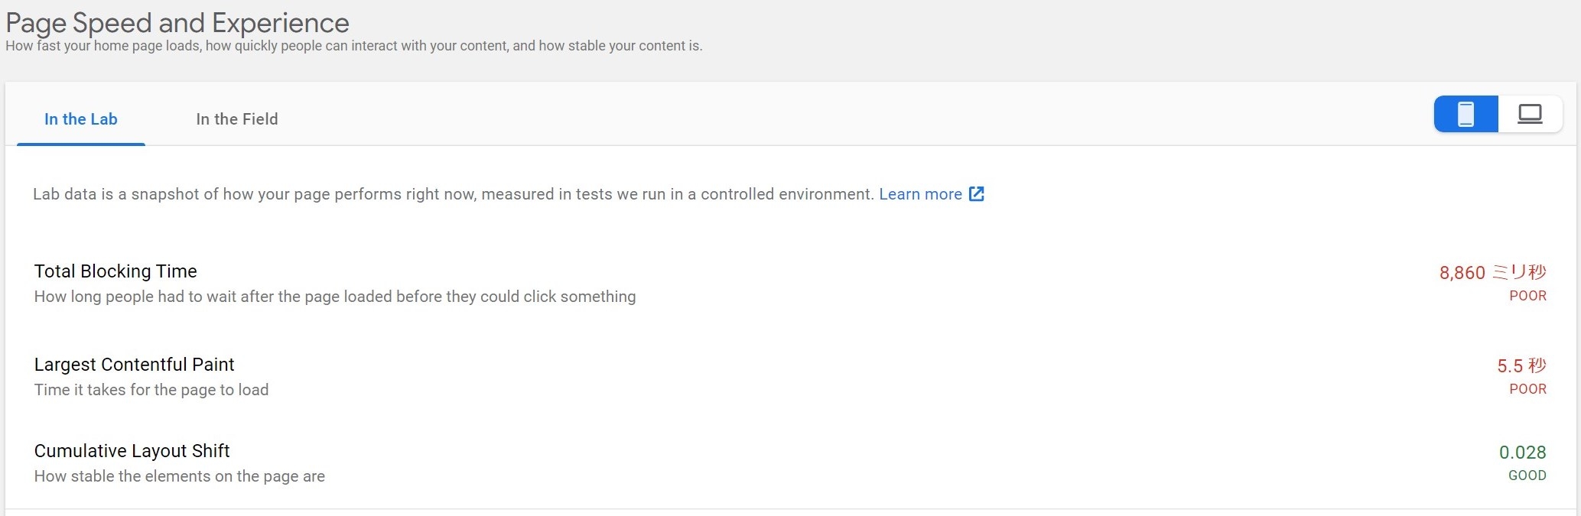Click the Lab data snapshot description text
Screen dimensions: 1581x516
(453, 194)
